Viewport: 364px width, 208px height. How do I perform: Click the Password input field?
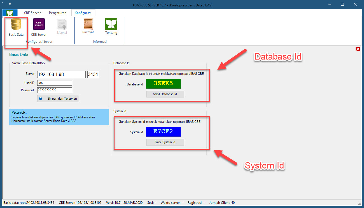click(x=55, y=90)
